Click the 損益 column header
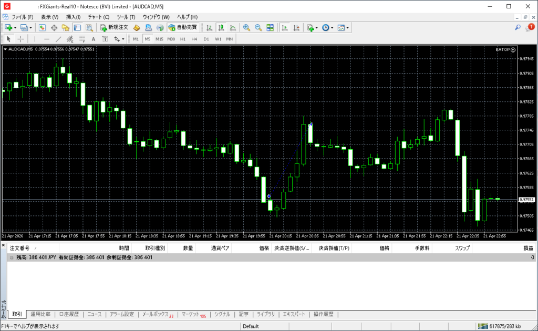The height and width of the screenshot is (331, 538). click(527, 248)
